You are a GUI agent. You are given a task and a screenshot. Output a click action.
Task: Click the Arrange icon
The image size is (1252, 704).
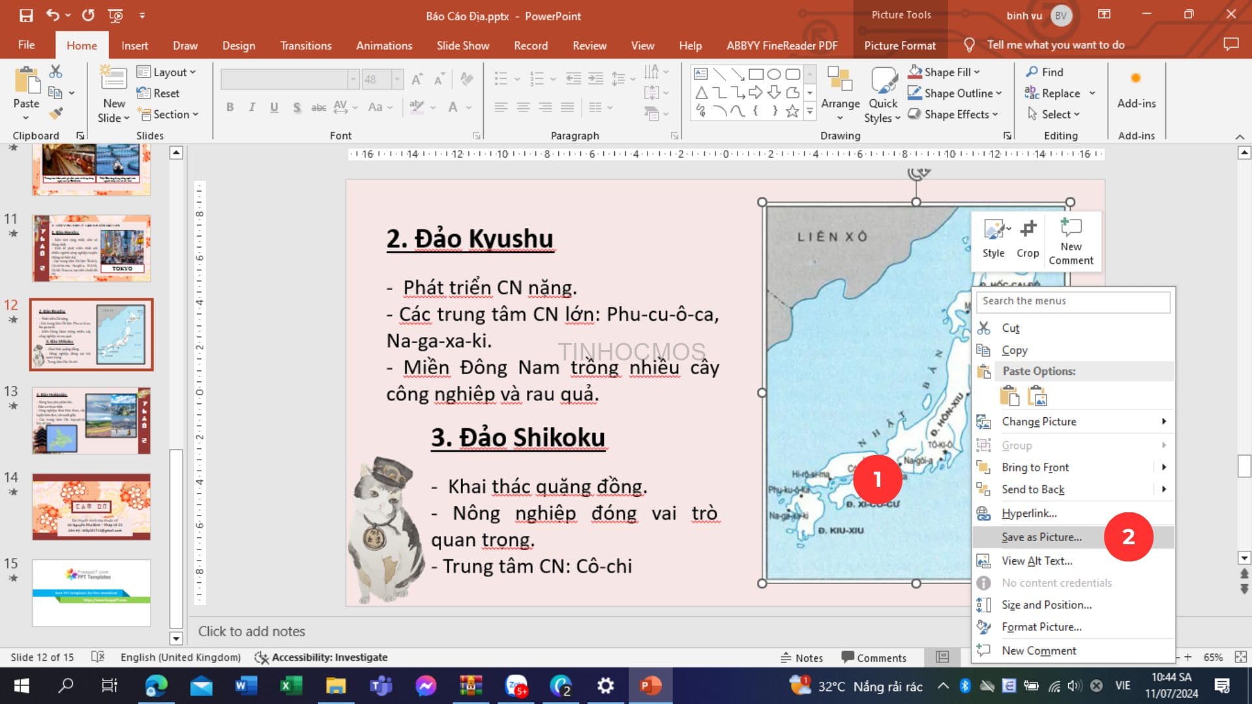tap(840, 80)
